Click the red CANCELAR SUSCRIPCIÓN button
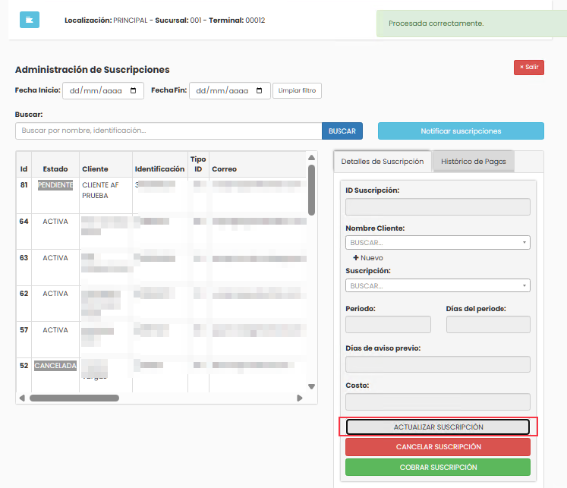Image resolution: width=567 pixels, height=488 pixels. pyautogui.click(x=438, y=447)
